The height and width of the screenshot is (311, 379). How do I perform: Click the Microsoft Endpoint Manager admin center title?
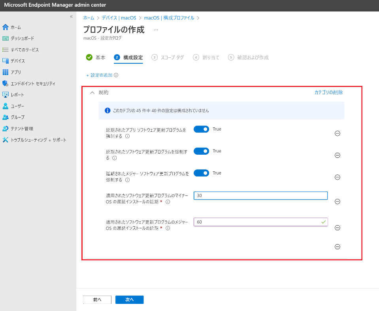click(x=55, y=5)
